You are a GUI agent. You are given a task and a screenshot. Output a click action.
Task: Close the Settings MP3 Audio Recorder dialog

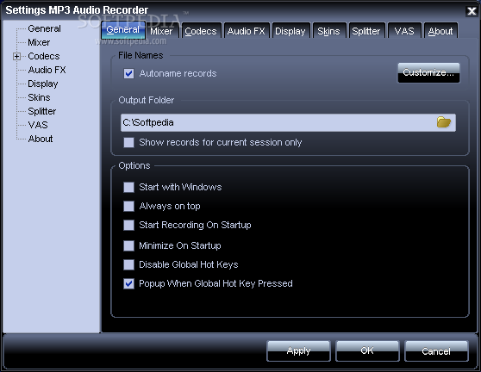point(472,11)
